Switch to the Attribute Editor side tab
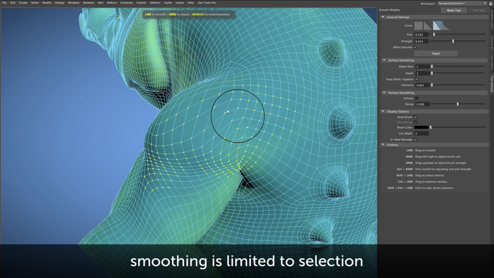The image size is (494, 278). click(492, 20)
